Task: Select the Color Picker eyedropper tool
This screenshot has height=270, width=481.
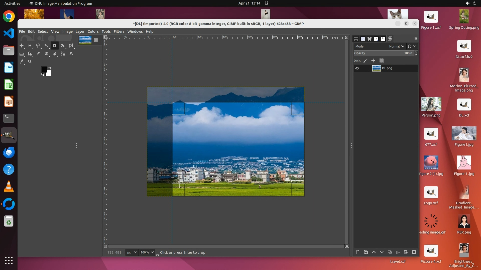Action: tap(22, 61)
